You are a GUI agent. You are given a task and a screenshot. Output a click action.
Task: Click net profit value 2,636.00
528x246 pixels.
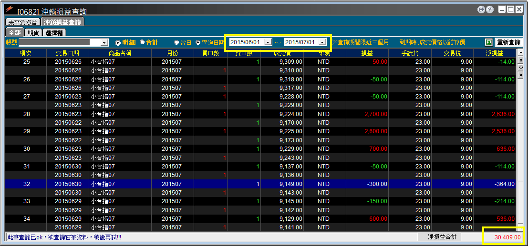(503, 114)
